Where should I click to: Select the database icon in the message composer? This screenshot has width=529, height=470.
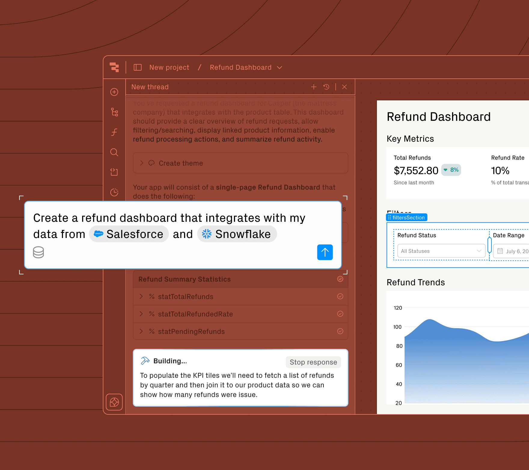[x=38, y=252]
